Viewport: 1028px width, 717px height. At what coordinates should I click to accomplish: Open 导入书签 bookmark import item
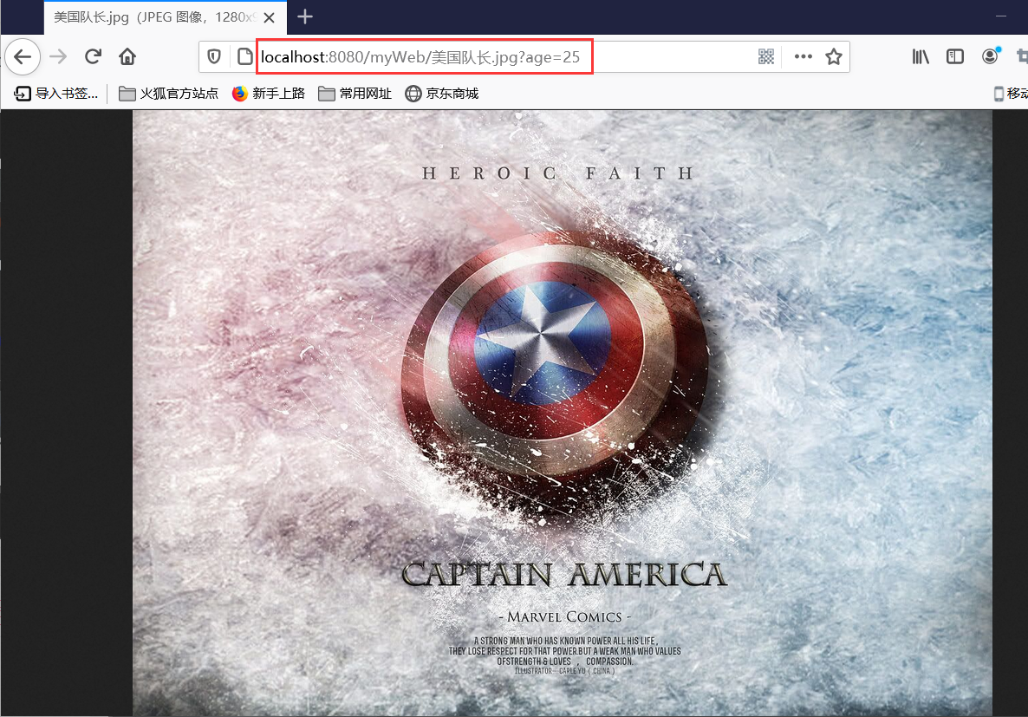[56, 94]
